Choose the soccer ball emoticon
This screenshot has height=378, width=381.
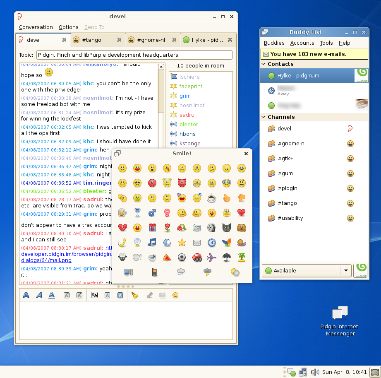[182, 258]
